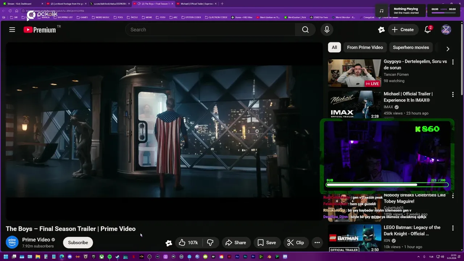The height and width of the screenshot is (261, 464).
Task: Click the sparkle Ask icon in the header
Action: coord(381,30)
